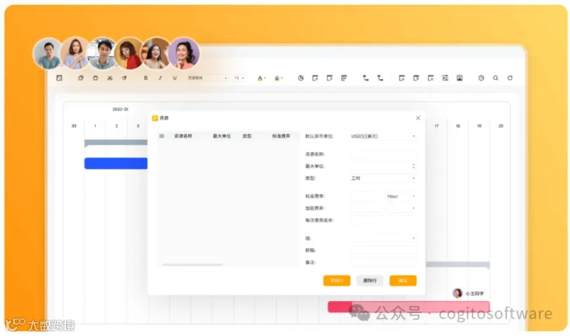The width and height of the screenshot is (570, 336).
Task: Click the leftmost layout icon in toolbar
Action: (x=60, y=78)
